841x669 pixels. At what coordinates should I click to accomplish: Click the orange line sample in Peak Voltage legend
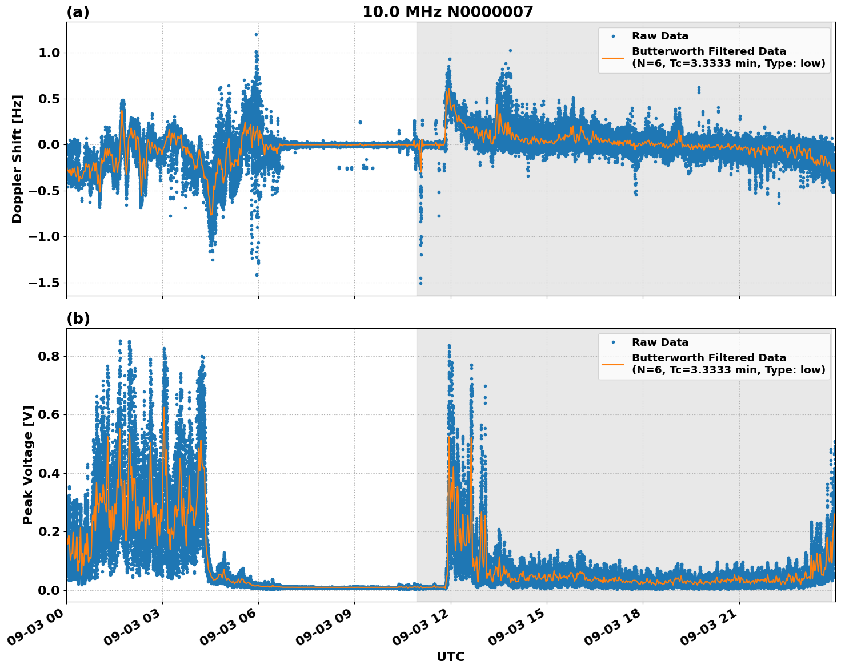[x=613, y=364]
